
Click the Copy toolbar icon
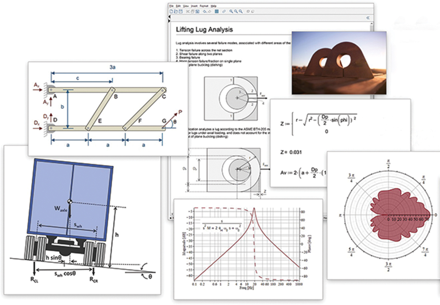pyautogui.click(x=193, y=11)
